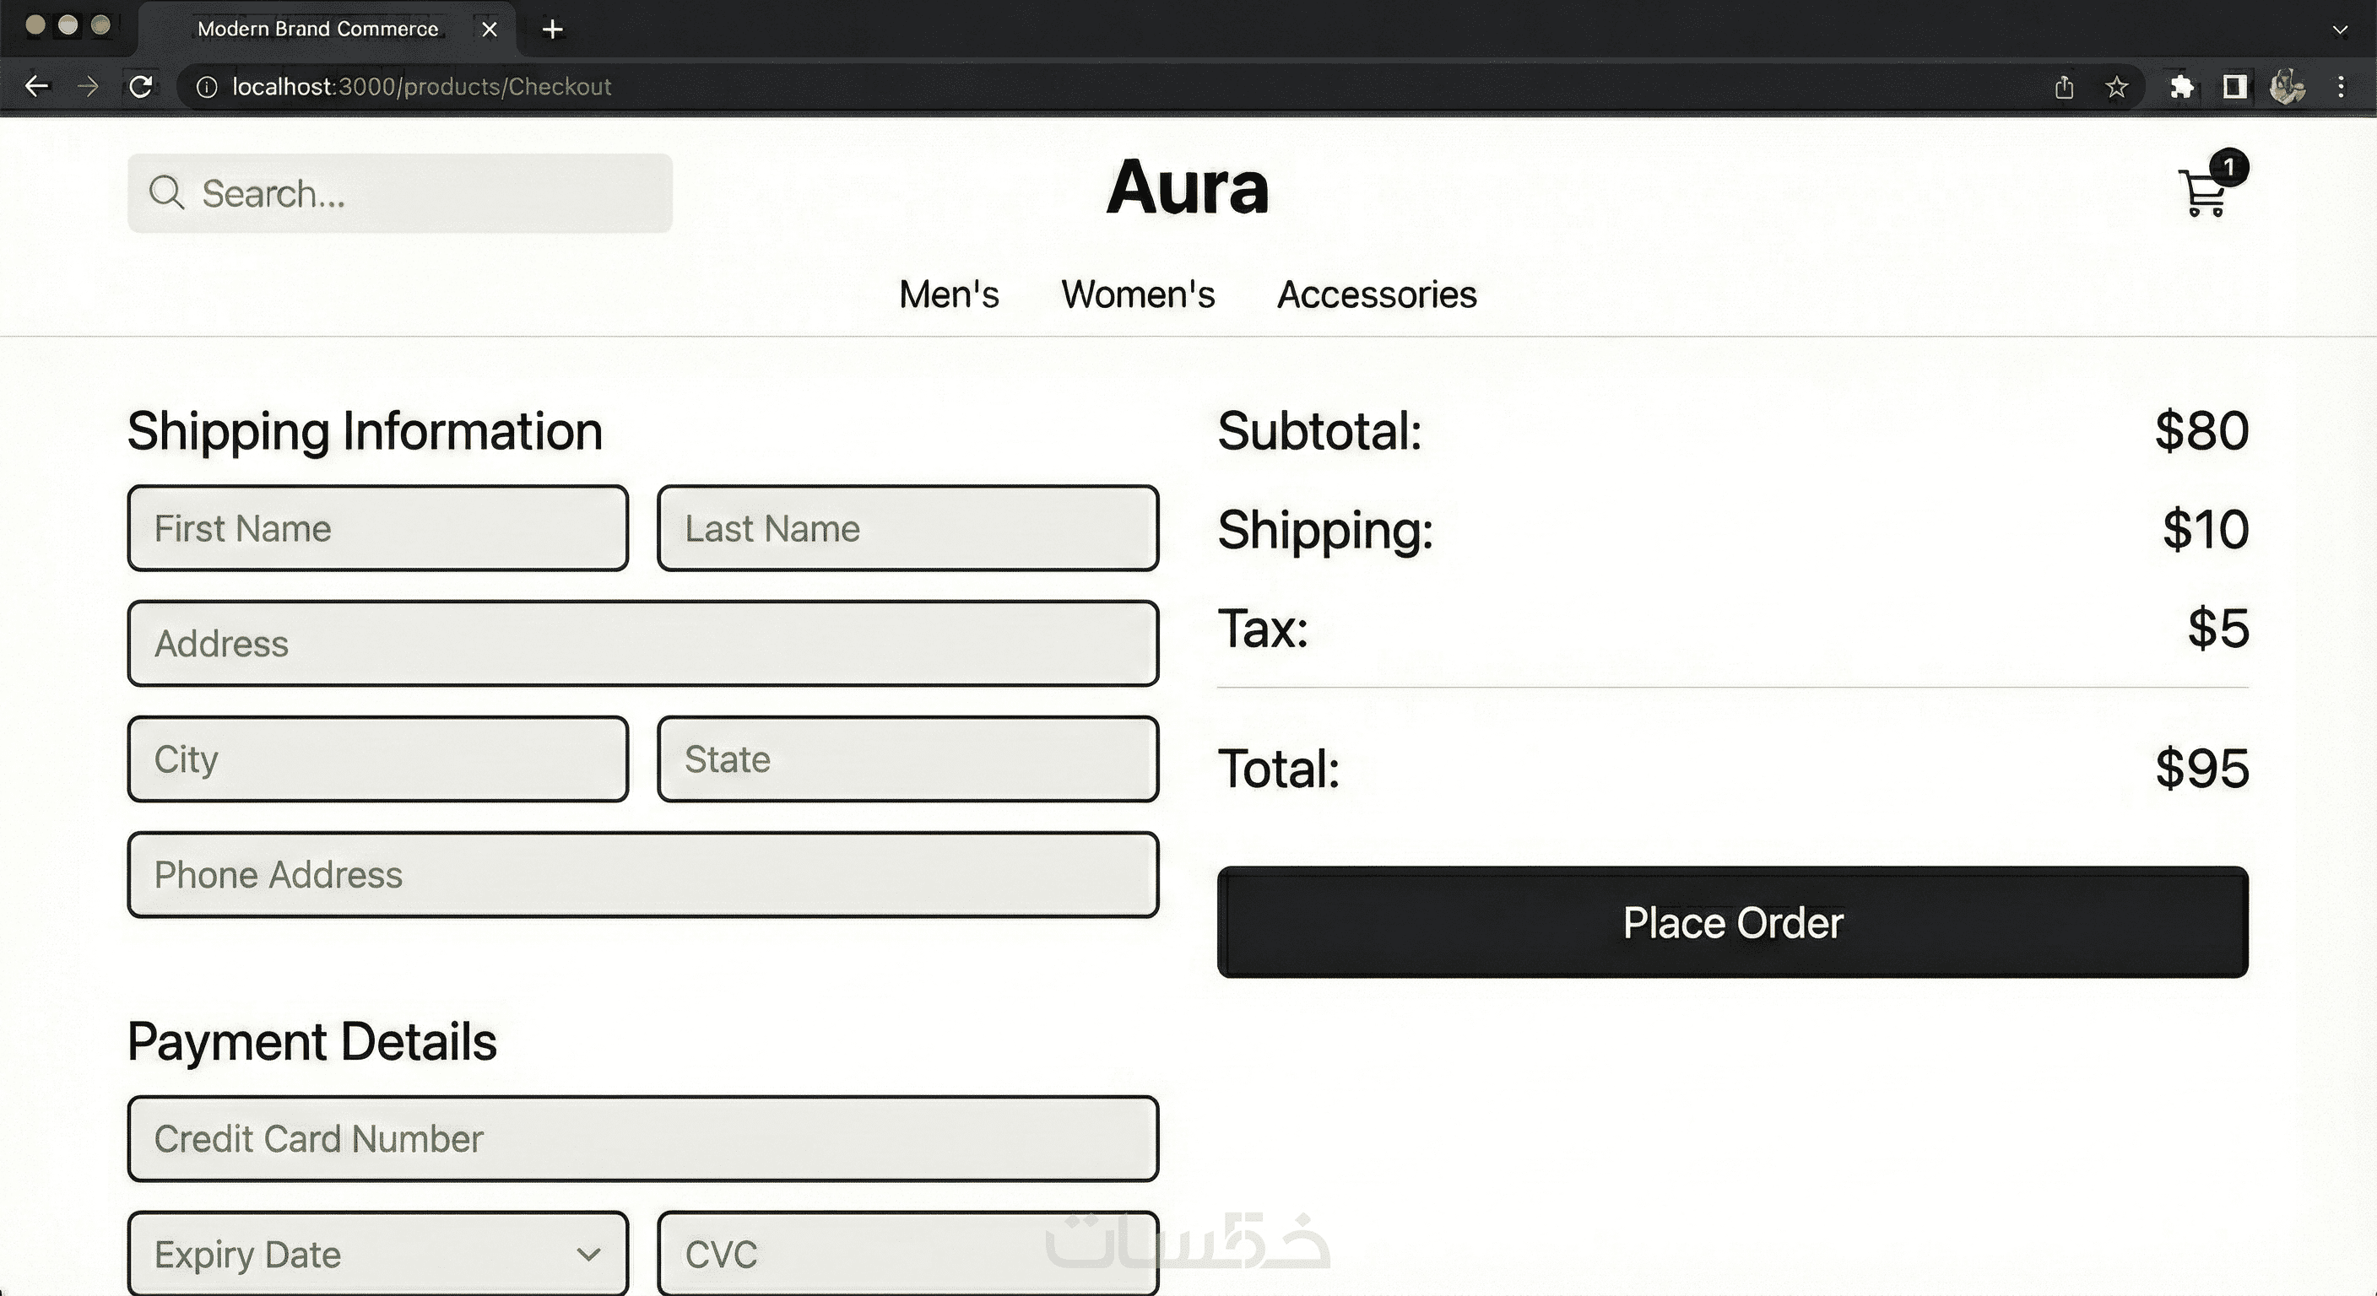Go to the Men's category
The height and width of the screenshot is (1296, 2377).
tap(949, 294)
